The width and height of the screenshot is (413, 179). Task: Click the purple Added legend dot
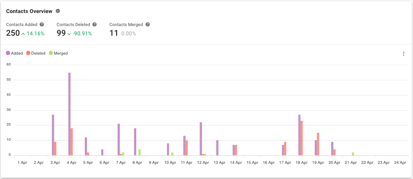pyautogui.click(x=8, y=53)
